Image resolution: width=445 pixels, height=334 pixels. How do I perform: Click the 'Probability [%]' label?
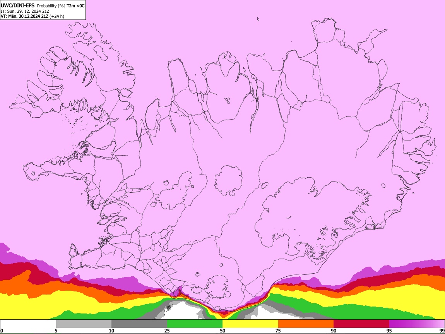click(x=51, y=6)
